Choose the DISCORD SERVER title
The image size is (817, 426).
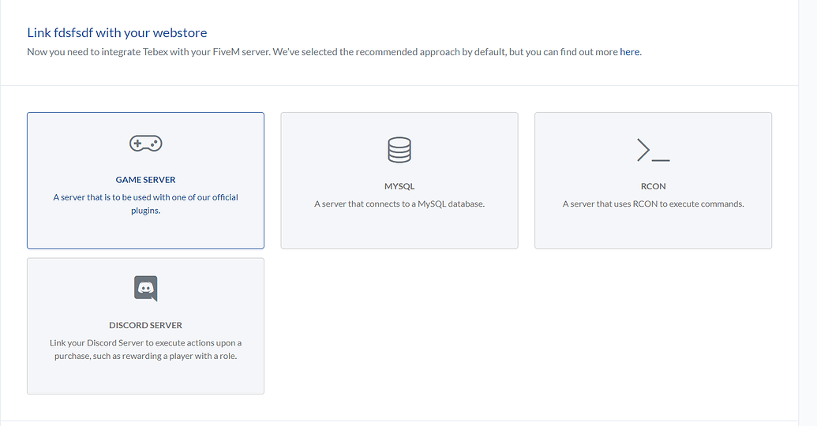tap(145, 326)
